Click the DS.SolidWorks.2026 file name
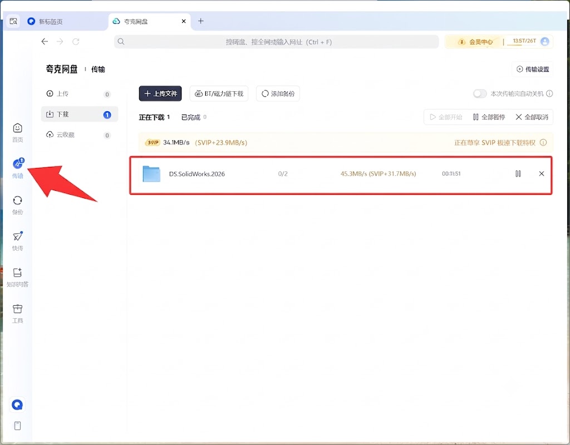The image size is (570, 445). tap(196, 174)
